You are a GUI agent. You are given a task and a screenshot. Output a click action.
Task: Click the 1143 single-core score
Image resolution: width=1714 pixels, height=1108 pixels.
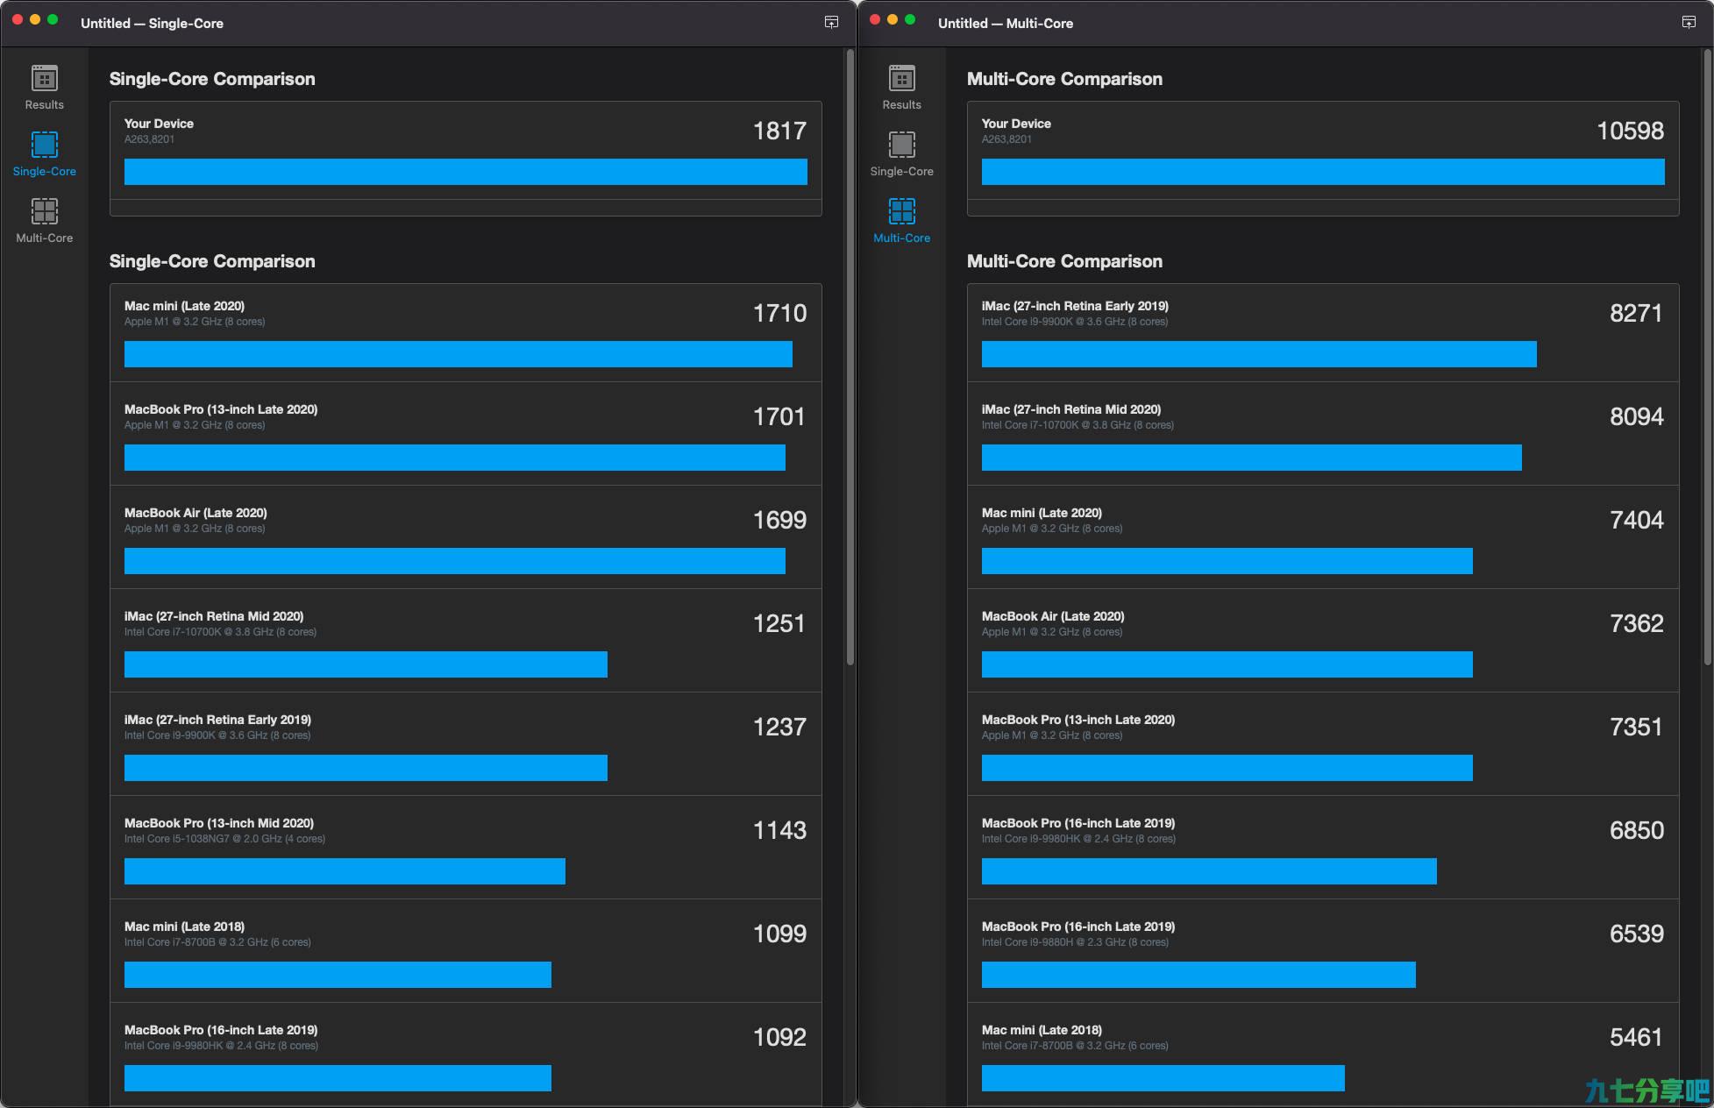(x=779, y=830)
